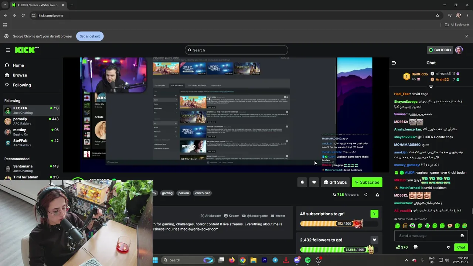
Task: Collapse the chat panel
Action: 394,63
